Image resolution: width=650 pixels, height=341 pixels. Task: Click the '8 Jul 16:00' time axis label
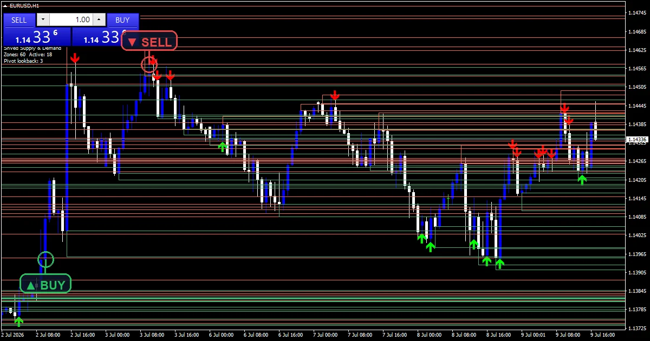pos(499,336)
